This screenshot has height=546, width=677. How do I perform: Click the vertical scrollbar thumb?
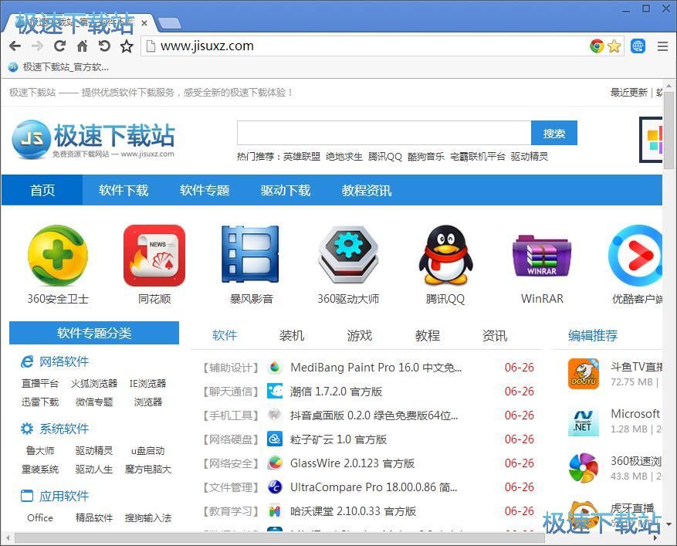tap(669, 130)
